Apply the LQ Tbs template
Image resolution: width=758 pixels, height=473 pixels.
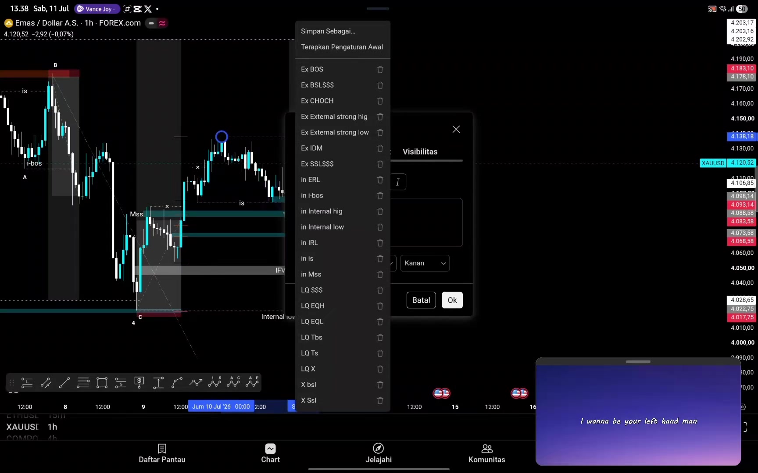click(311, 337)
